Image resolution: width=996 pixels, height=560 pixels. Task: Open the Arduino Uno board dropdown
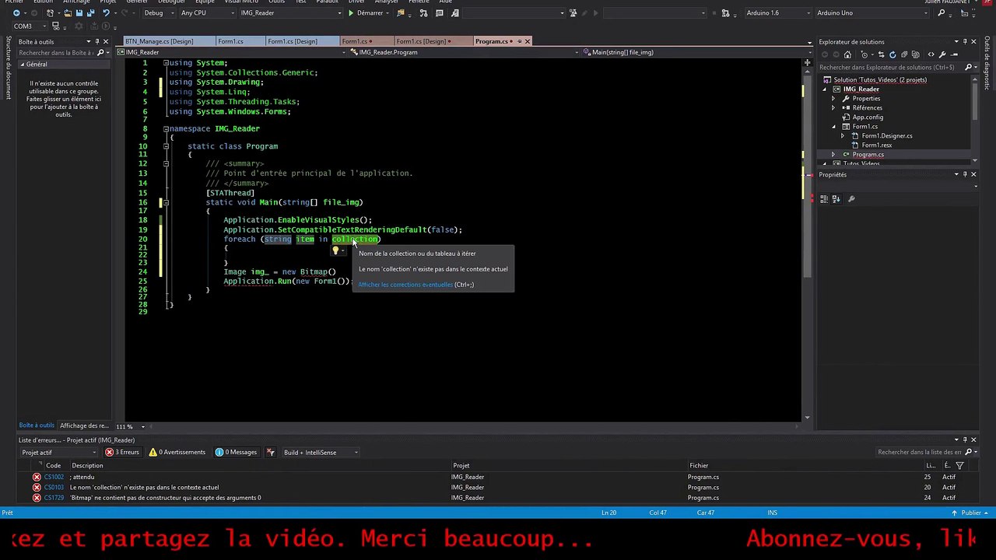(871, 13)
